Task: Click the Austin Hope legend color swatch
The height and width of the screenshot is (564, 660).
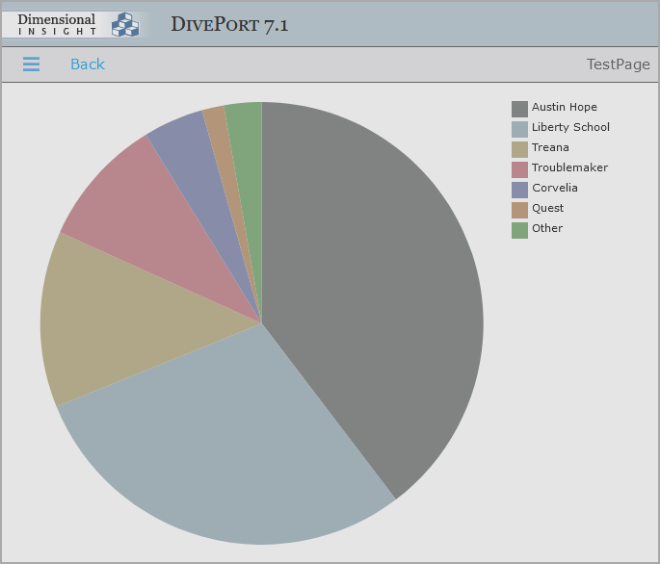Action: coord(519,109)
